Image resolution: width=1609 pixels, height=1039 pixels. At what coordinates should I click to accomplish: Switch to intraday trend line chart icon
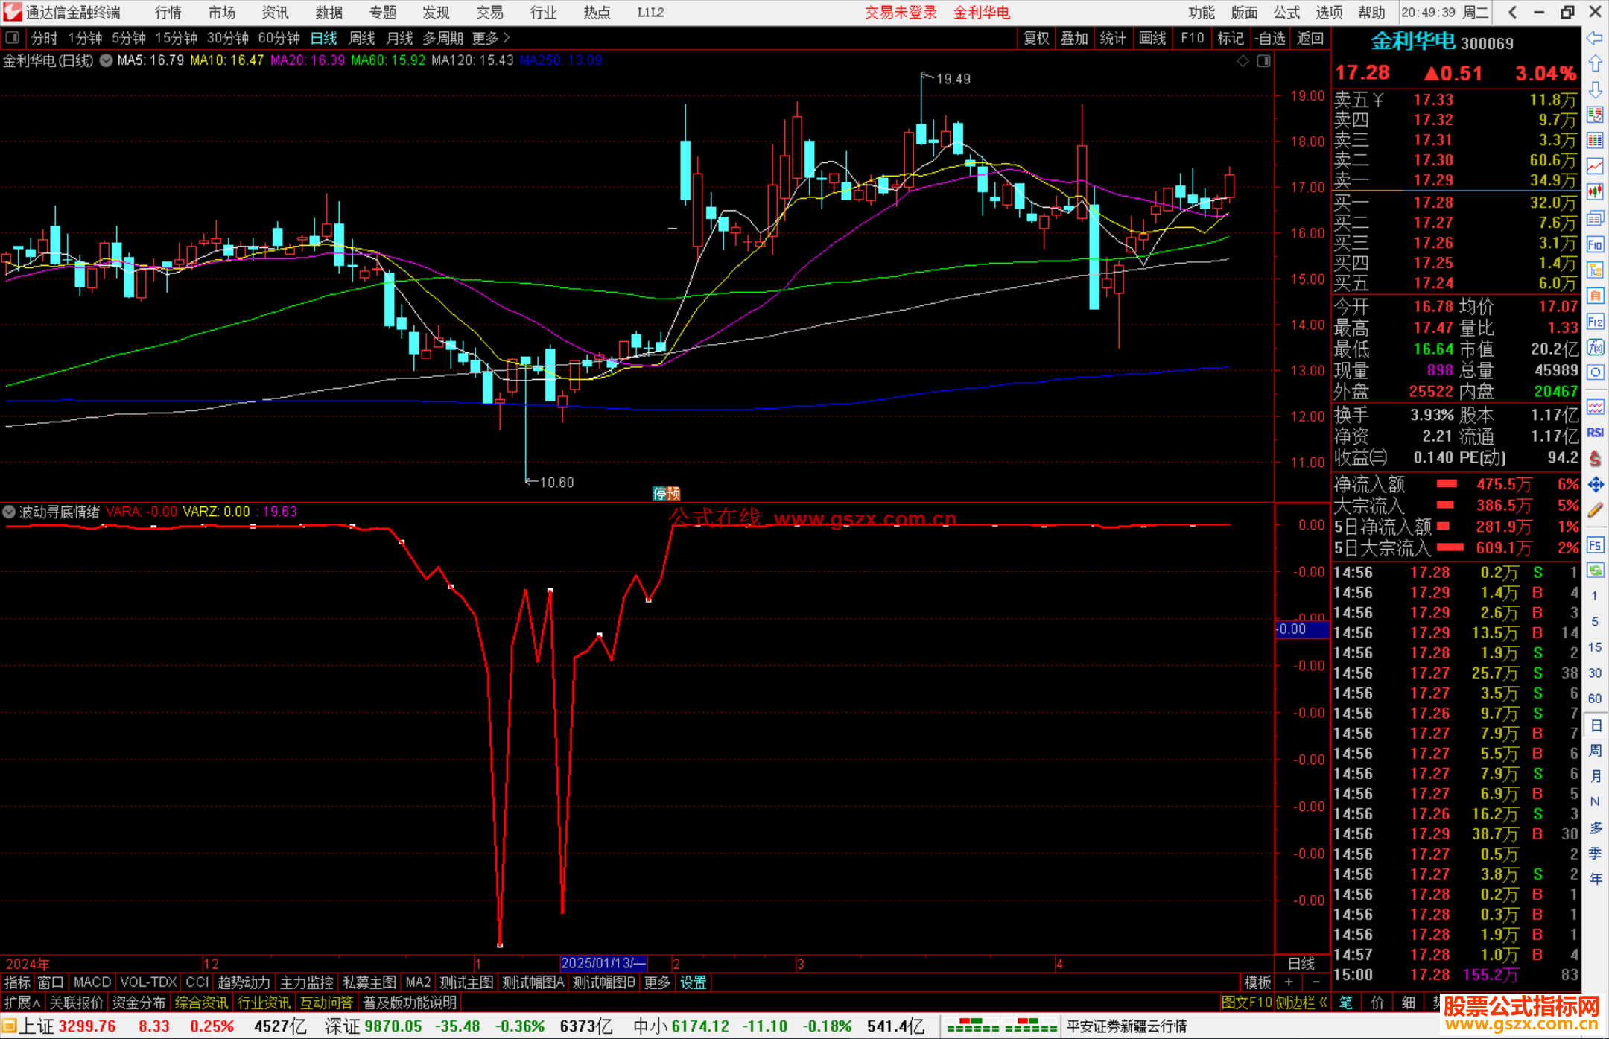[1595, 166]
